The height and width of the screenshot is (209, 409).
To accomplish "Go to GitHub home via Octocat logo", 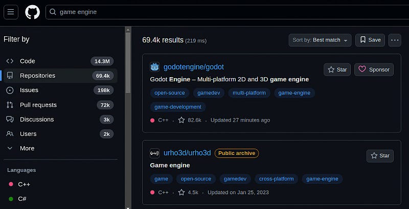I will [x=32, y=12].
